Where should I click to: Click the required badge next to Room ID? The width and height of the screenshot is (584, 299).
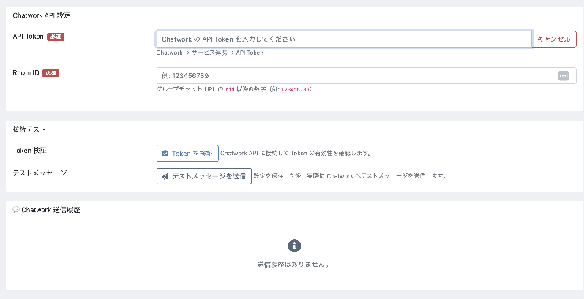51,73
